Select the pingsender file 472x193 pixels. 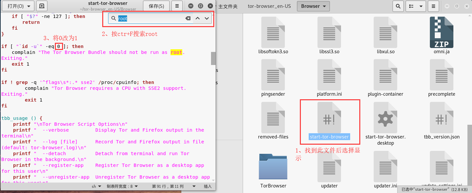(273, 75)
